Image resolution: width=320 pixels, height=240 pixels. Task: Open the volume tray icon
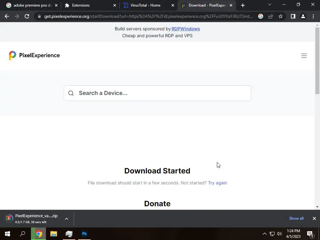pyautogui.click(x=279, y=234)
